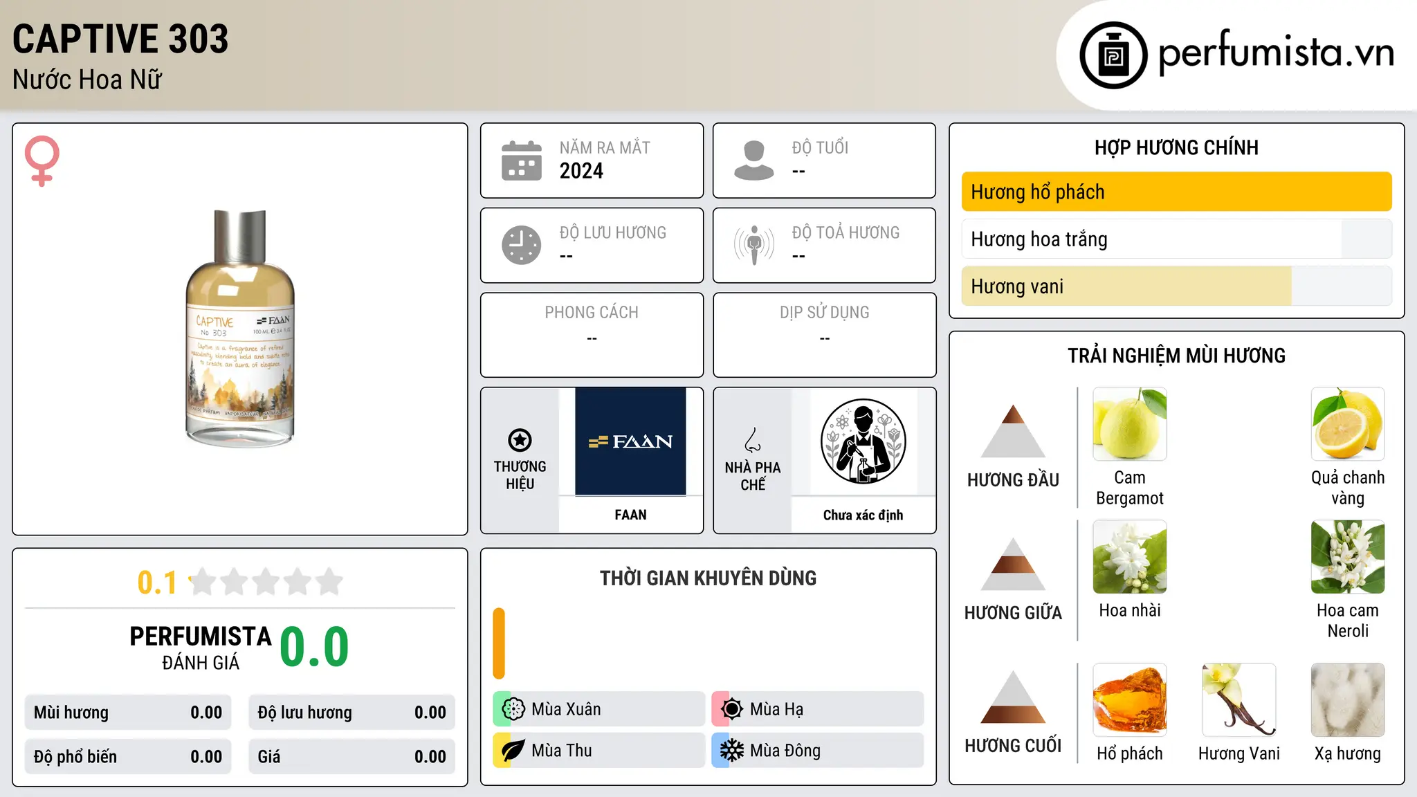The height and width of the screenshot is (797, 1417).
Task: Click the perfumista.vn bottle logo icon
Action: coord(1113,55)
